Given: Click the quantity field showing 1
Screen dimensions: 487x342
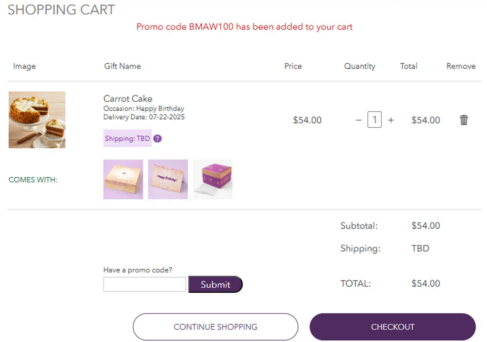Looking at the screenshot, I should click(x=374, y=120).
